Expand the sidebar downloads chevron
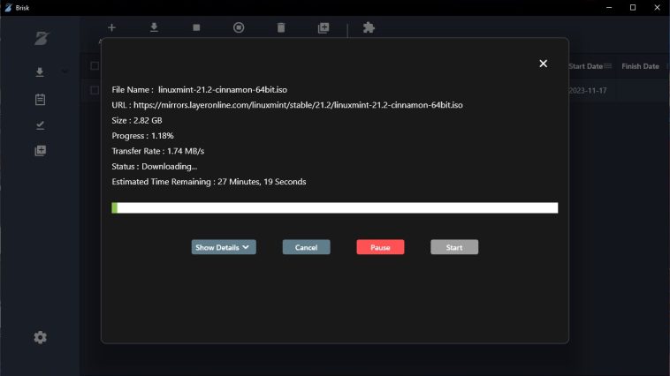Screen dimensions: 670x376 coord(65,71)
